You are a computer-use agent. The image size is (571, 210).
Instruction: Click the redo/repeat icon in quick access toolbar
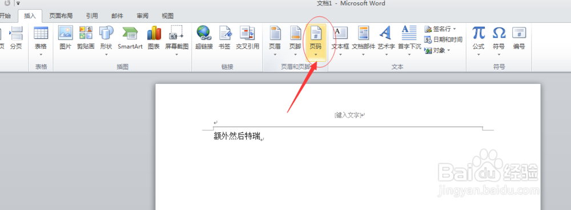click(7, 3)
